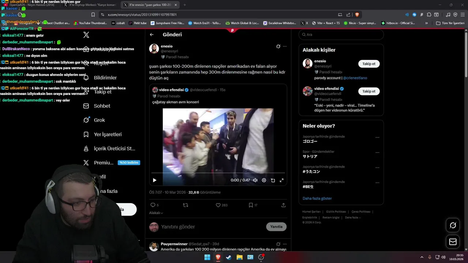Open Sohbet messages in the sidebar
Screen dimensions: 468x263
[97, 106]
